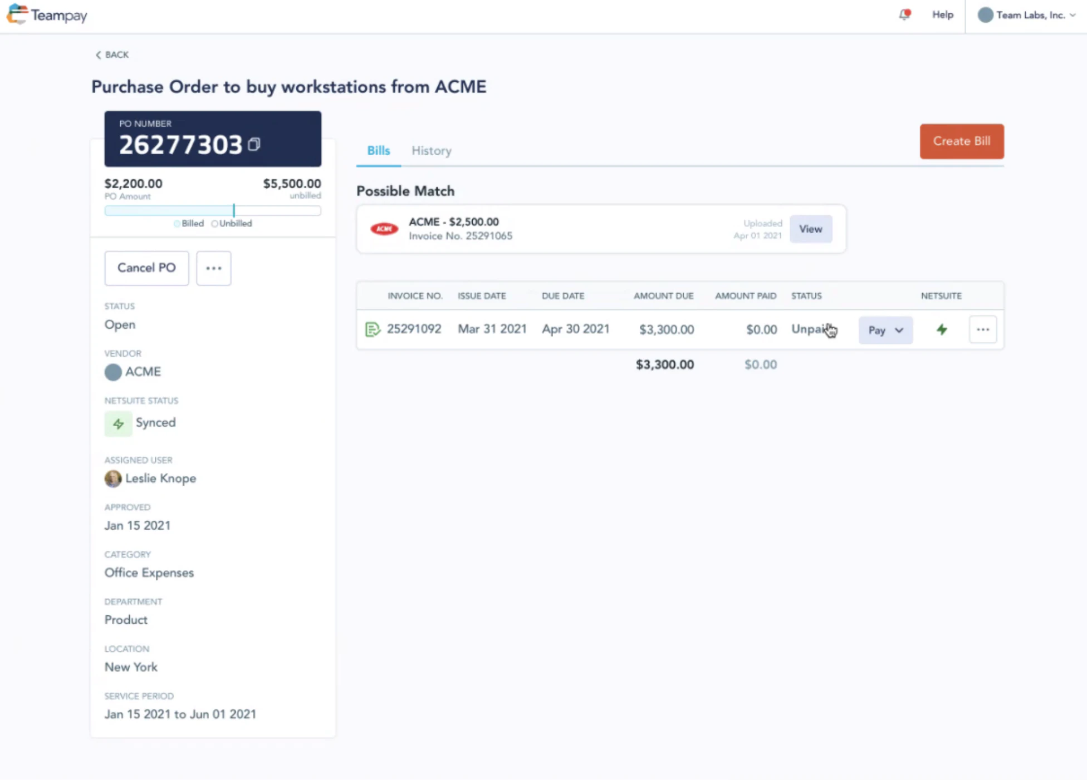Switch to the Bills tab

pyautogui.click(x=378, y=150)
